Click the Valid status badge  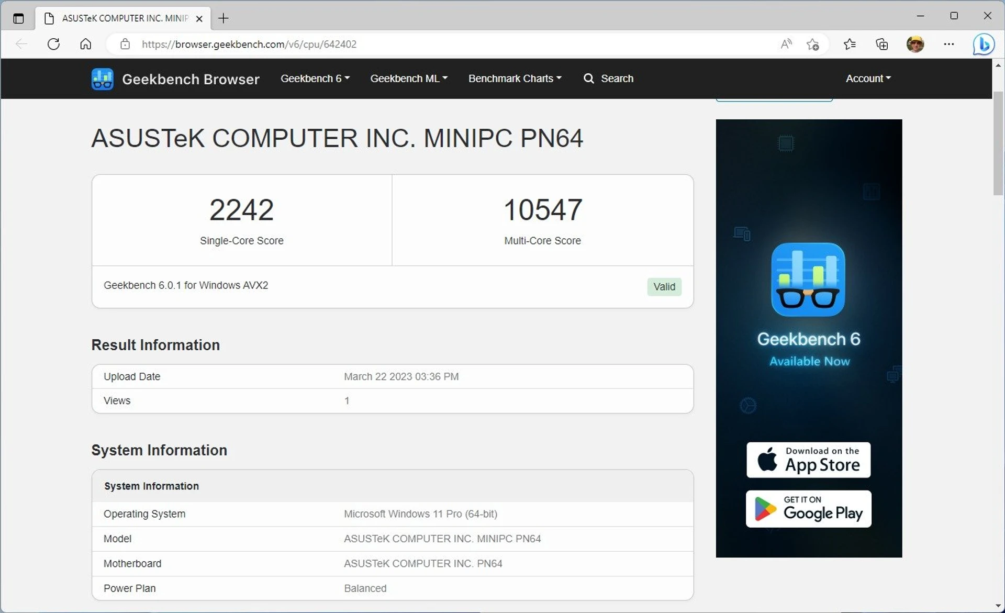[664, 287]
